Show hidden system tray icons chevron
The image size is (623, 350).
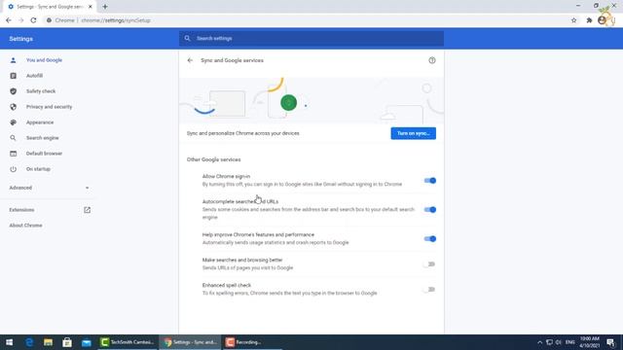click(x=539, y=342)
